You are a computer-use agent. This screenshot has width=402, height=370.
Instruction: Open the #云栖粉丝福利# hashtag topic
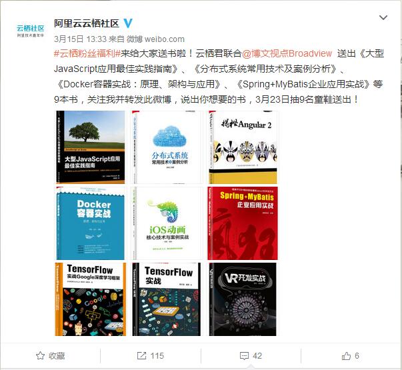point(87,53)
